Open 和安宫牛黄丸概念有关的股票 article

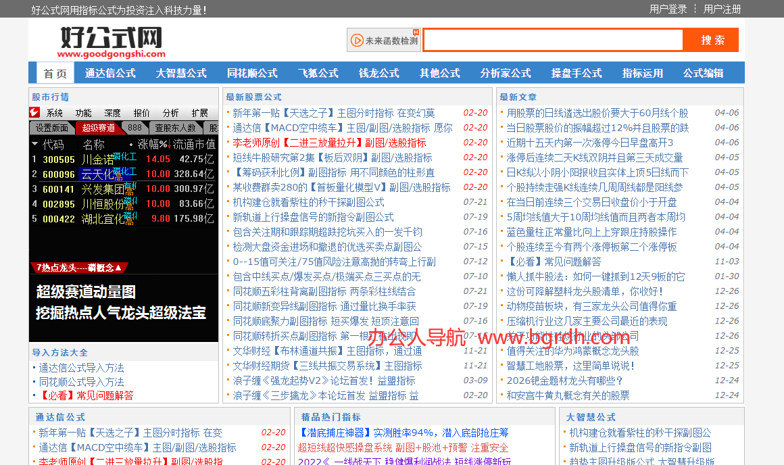(x=568, y=395)
